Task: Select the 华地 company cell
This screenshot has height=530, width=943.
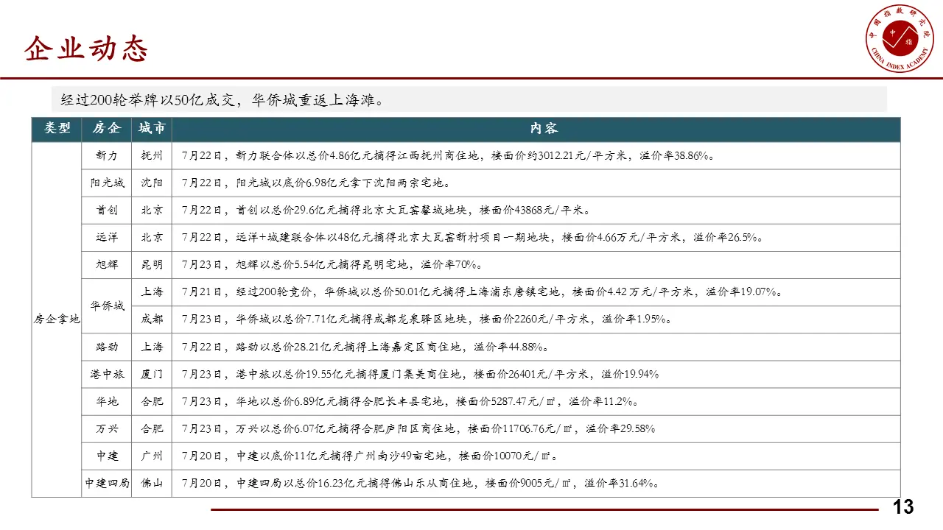Action: pos(107,401)
